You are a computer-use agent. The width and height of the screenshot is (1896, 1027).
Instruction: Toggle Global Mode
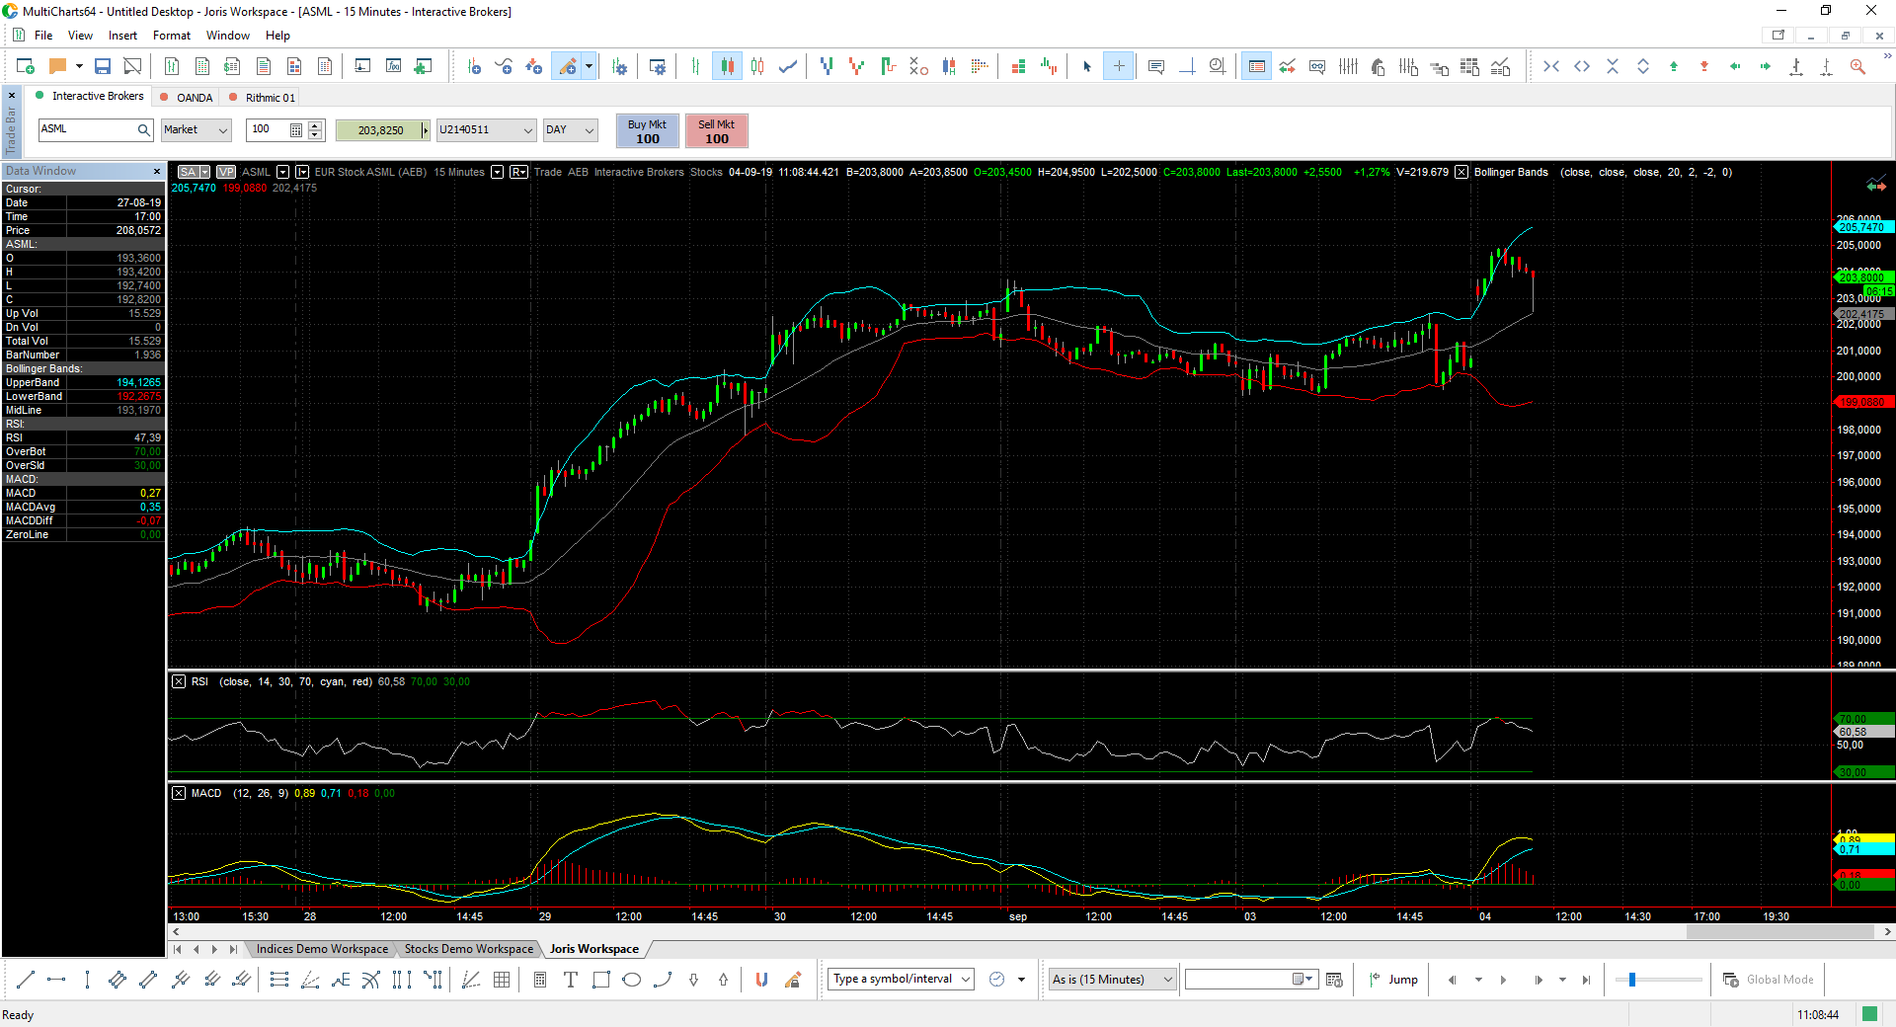[1769, 980]
